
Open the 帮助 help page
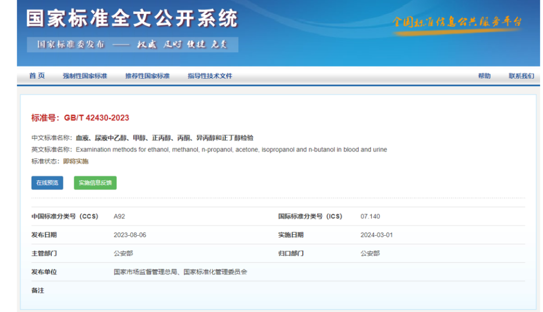click(484, 75)
